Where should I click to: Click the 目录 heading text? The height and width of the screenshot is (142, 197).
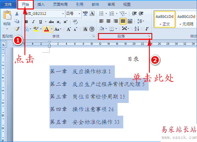[134, 59]
